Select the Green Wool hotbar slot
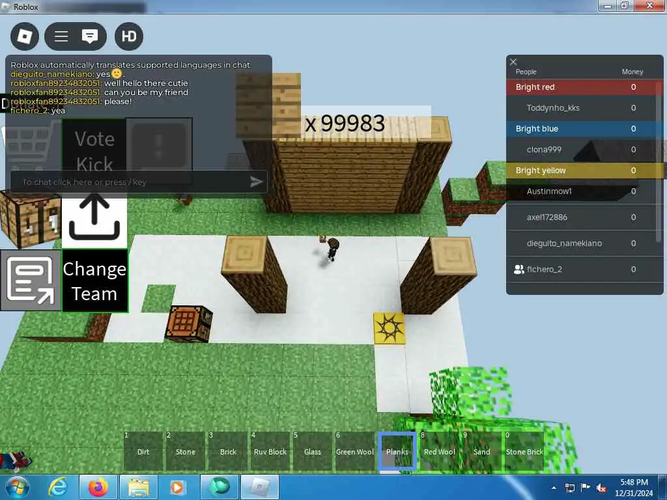 coord(355,451)
